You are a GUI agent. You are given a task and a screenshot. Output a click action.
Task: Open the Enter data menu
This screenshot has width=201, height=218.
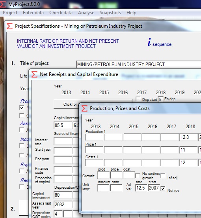click(33, 13)
